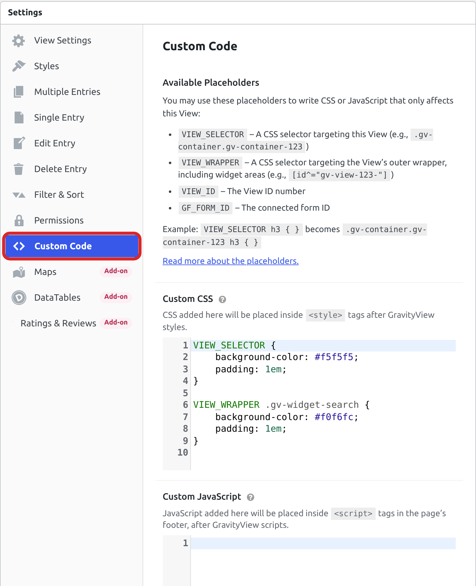476x586 pixels.
Task: Open the Ratings & Reviews tab
Action: (72, 323)
